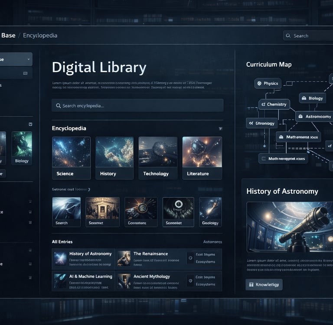Click the icon on the Astromoomy node

pos(300,116)
